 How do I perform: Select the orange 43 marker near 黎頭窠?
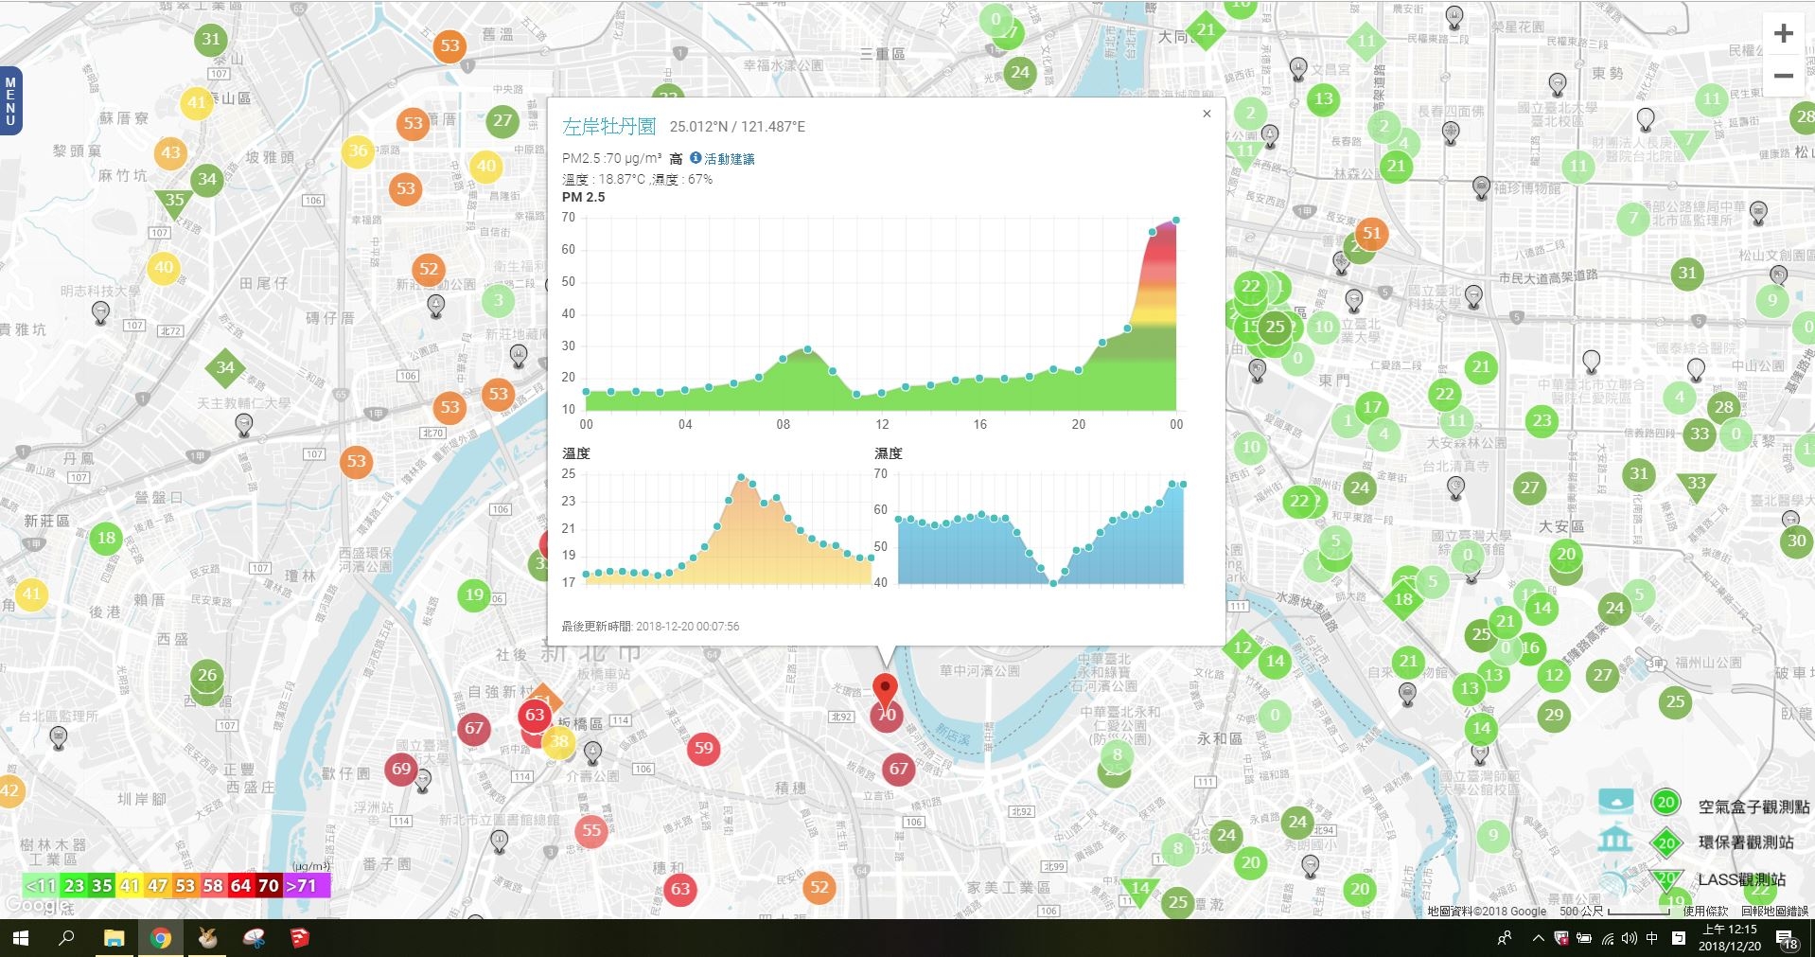pos(170,152)
